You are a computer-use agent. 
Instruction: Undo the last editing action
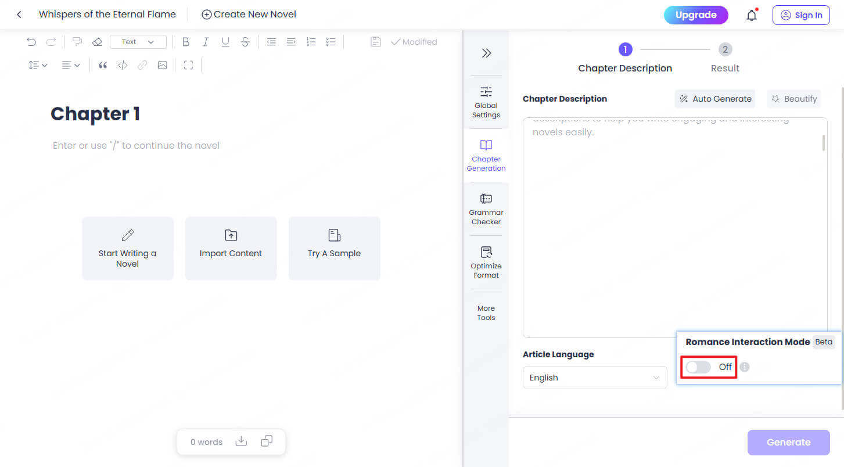click(x=31, y=41)
